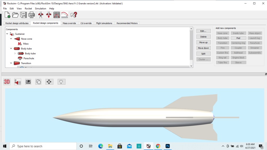Open the Simulation menu
Viewport: 267px width, 150px height.
pyautogui.click(x=40, y=9)
